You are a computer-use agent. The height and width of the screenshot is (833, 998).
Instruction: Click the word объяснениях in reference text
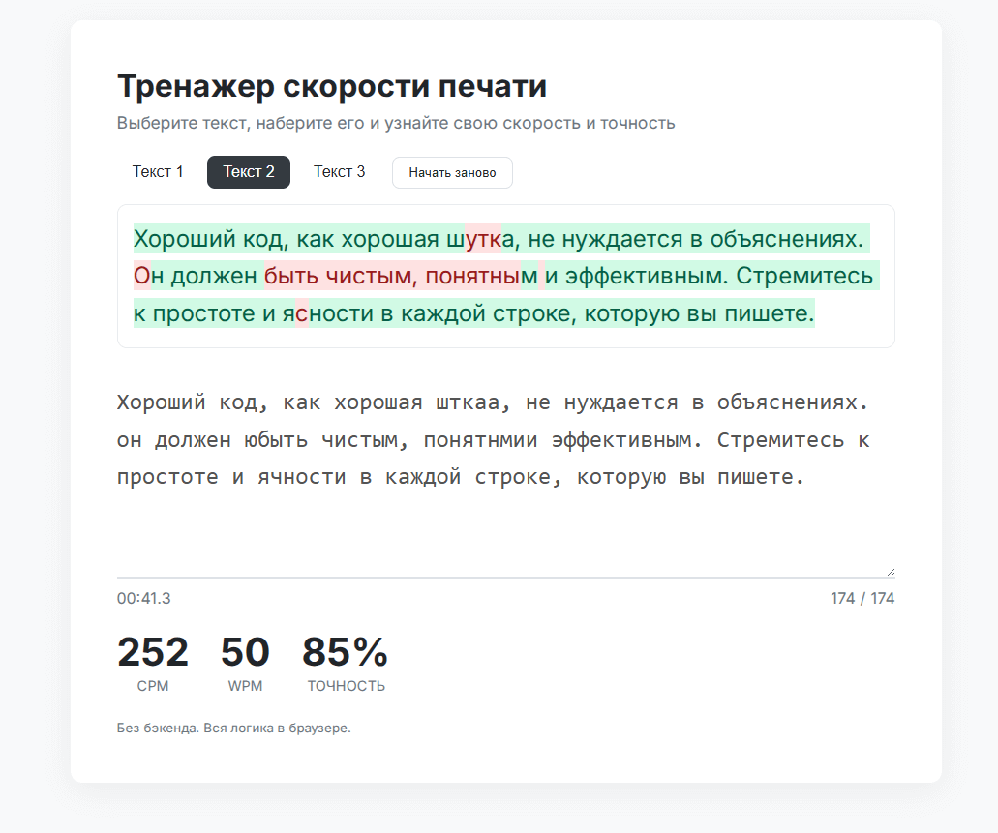(x=785, y=239)
